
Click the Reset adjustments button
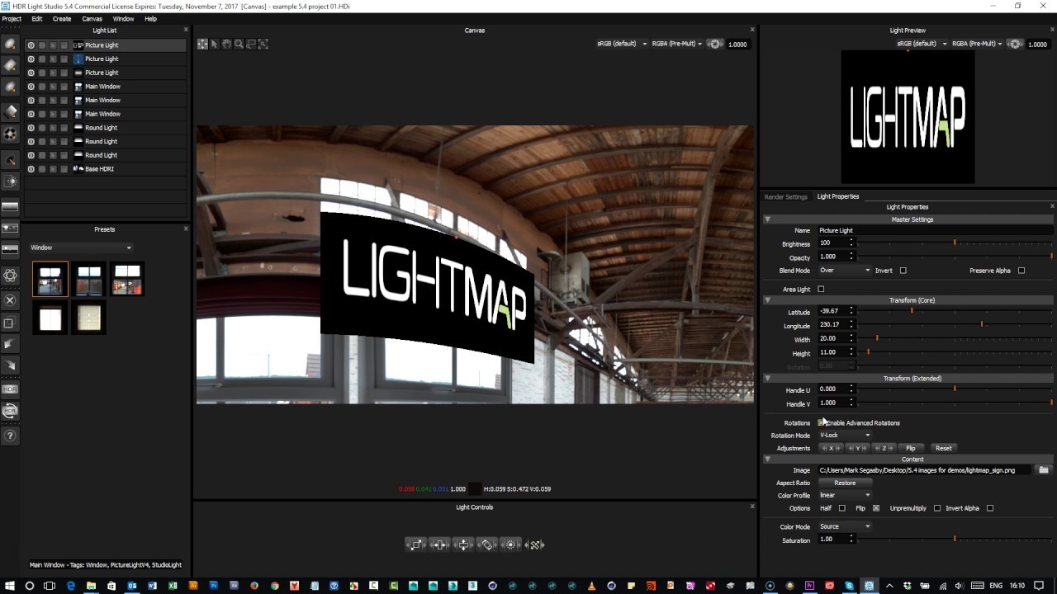click(x=943, y=448)
